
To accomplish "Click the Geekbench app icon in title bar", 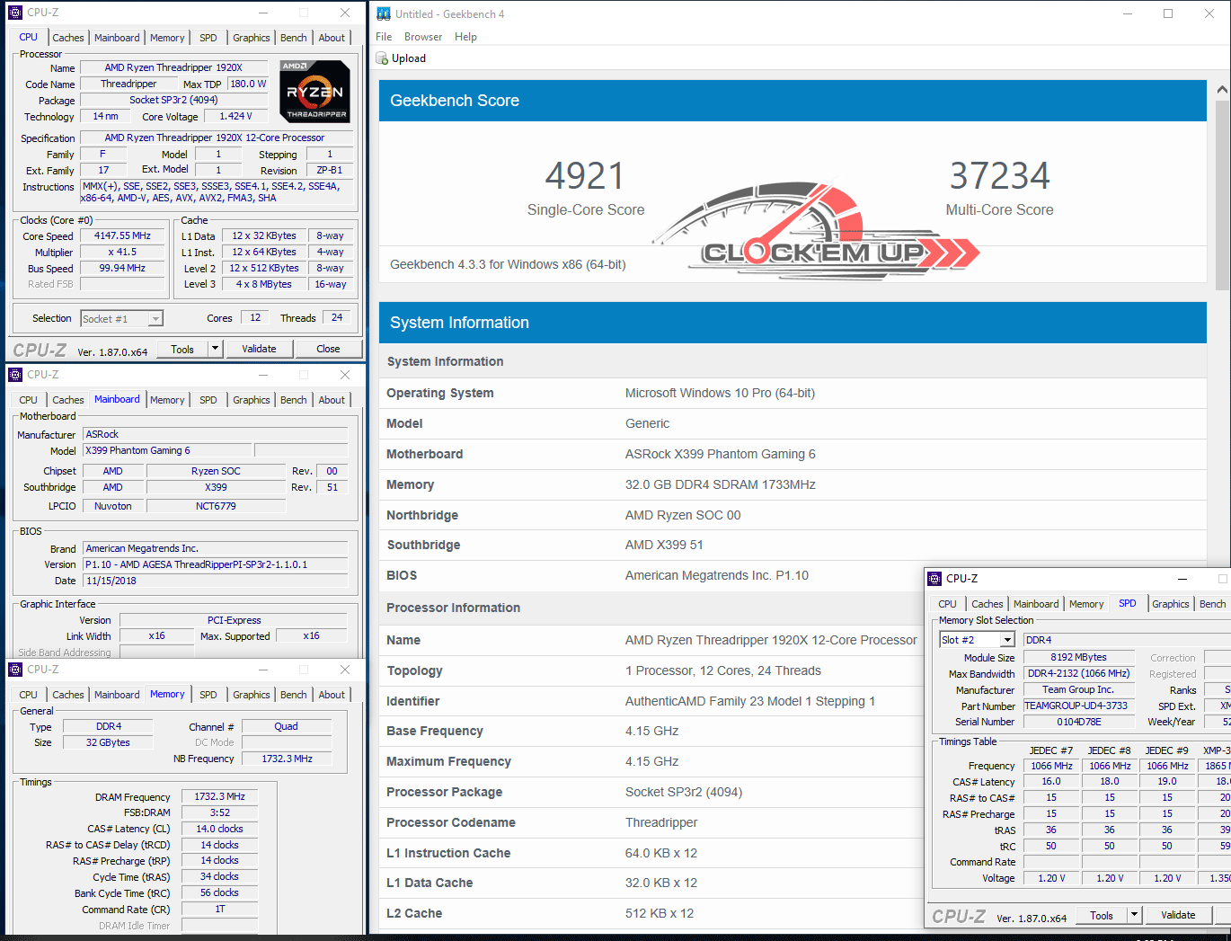I will [384, 13].
